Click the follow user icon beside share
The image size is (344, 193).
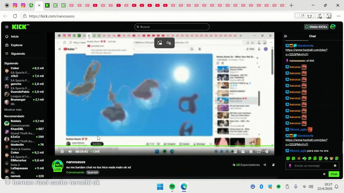click(x=273, y=165)
